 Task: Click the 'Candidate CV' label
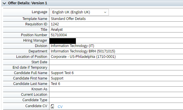(x=36, y=106)
